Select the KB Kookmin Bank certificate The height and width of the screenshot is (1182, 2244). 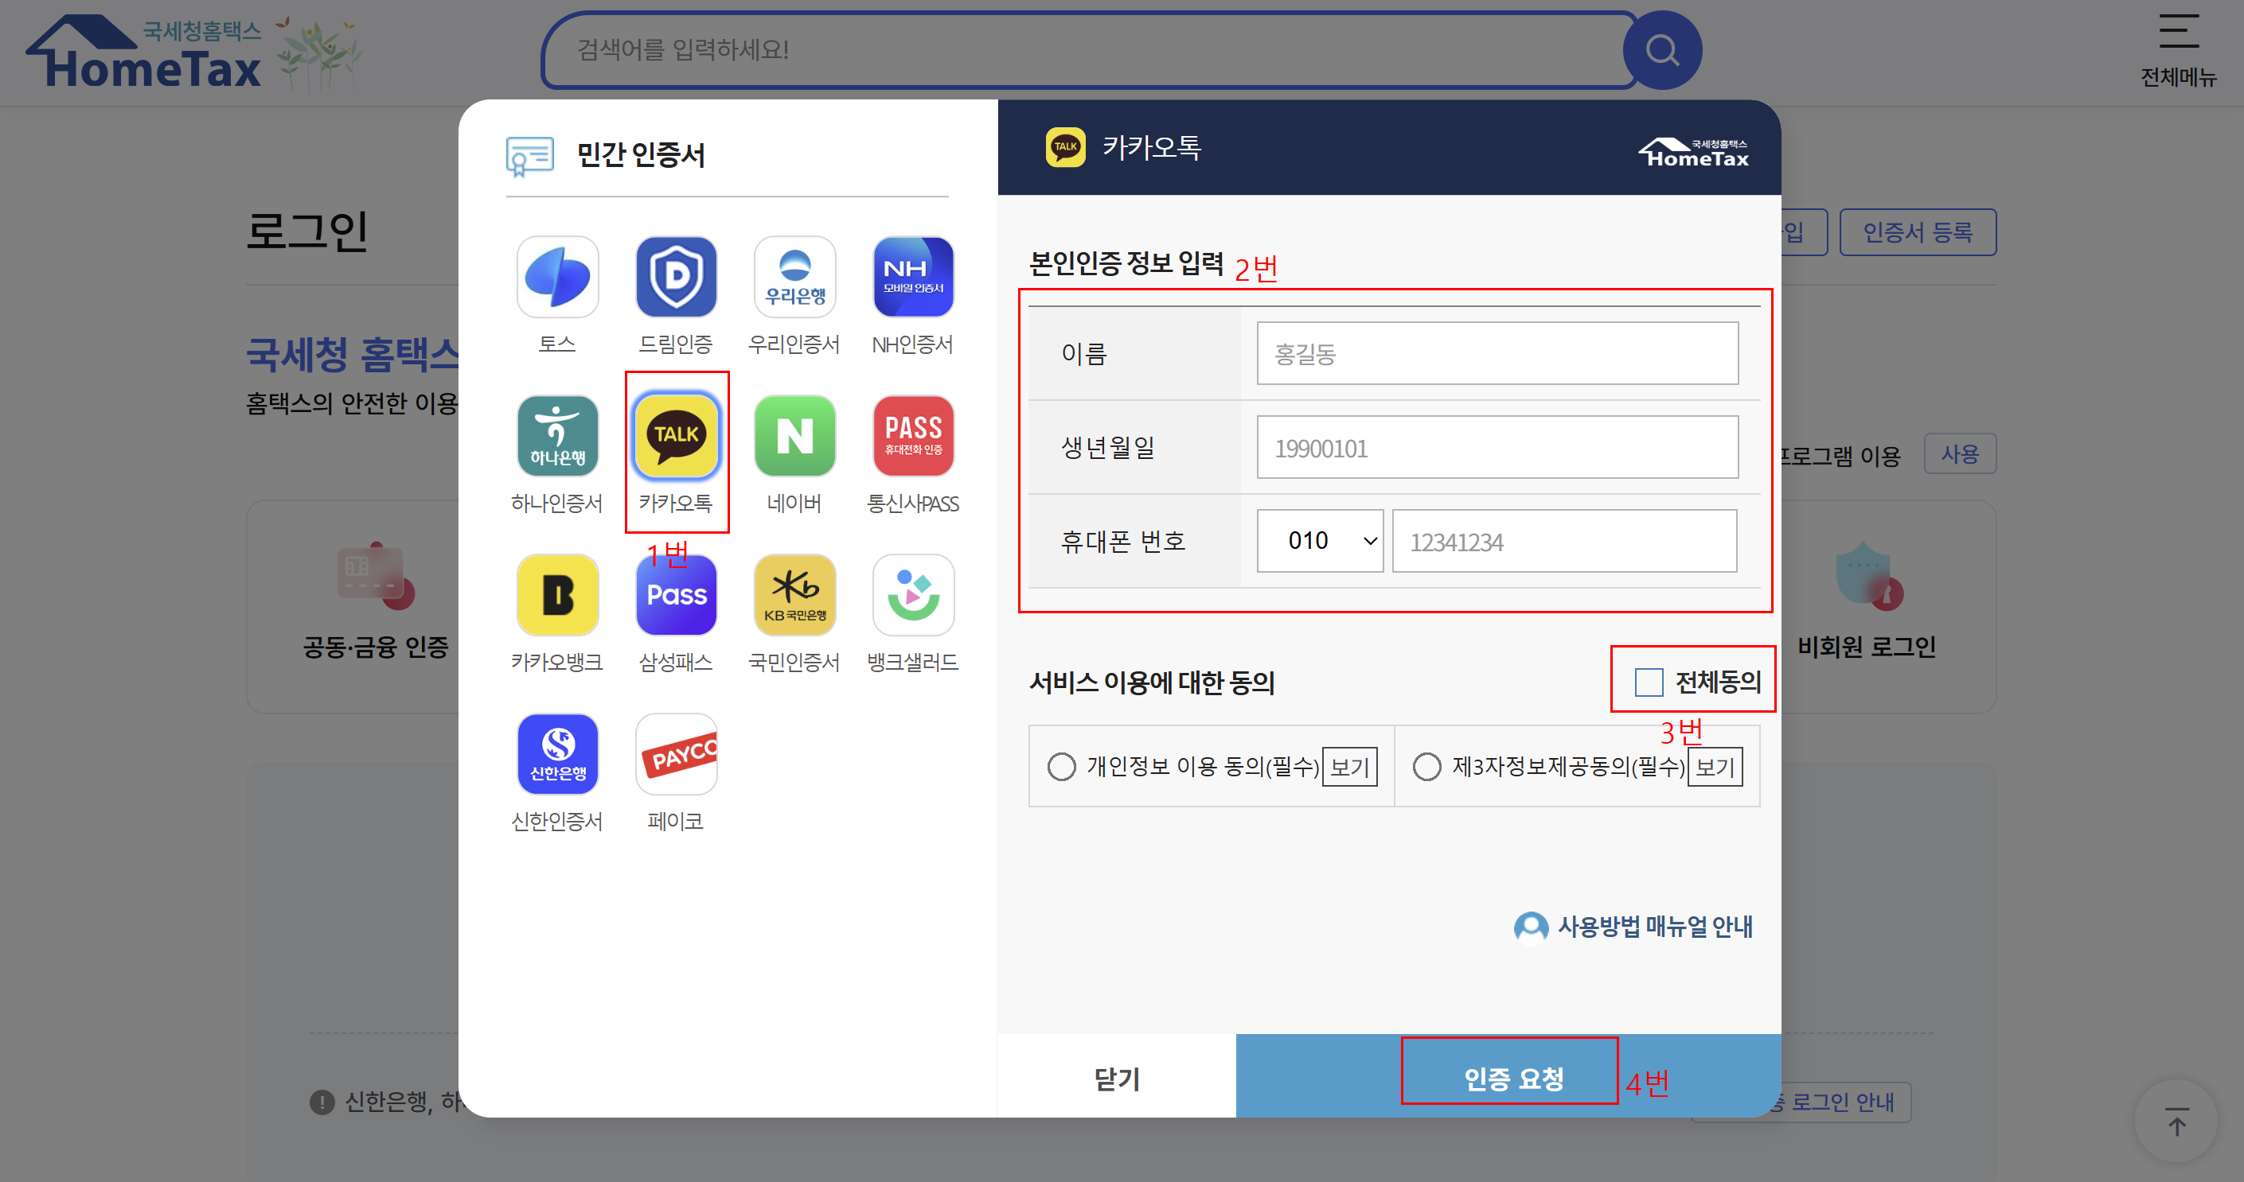pos(794,595)
